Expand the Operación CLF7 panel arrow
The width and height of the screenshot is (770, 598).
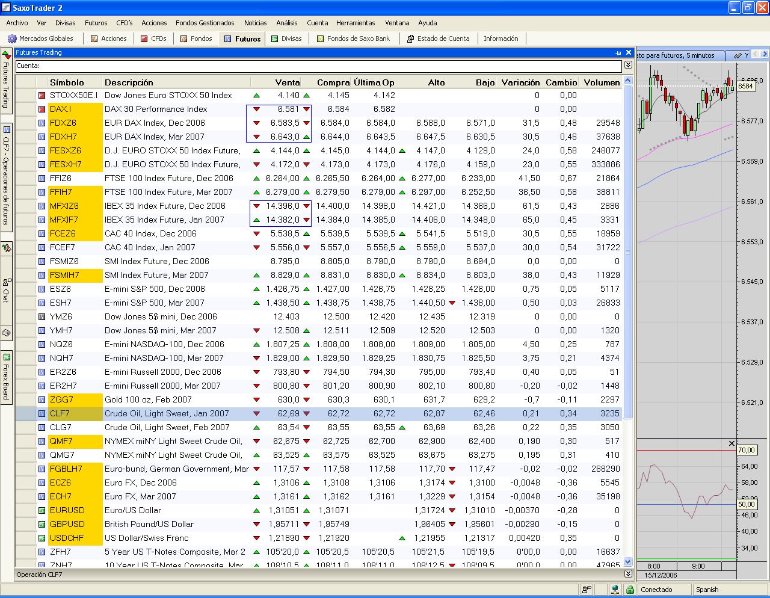click(x=628, y=574)
